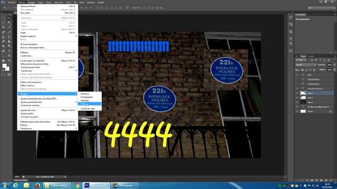Choose Transformación libre menu entry
This screenshot has width=337, height=189.
click(x=47, y=67)
